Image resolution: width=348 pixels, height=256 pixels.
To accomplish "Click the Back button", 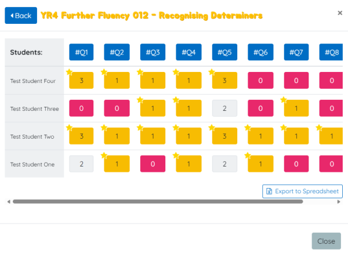I will coord(21,16).
